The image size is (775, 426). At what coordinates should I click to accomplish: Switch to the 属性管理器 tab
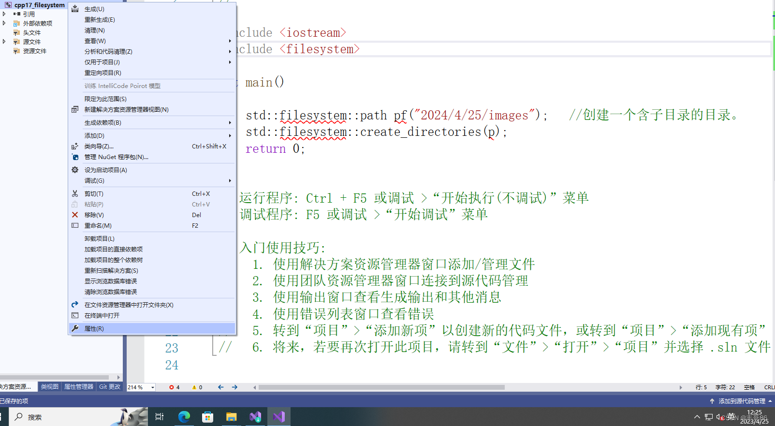coord(79,387)
